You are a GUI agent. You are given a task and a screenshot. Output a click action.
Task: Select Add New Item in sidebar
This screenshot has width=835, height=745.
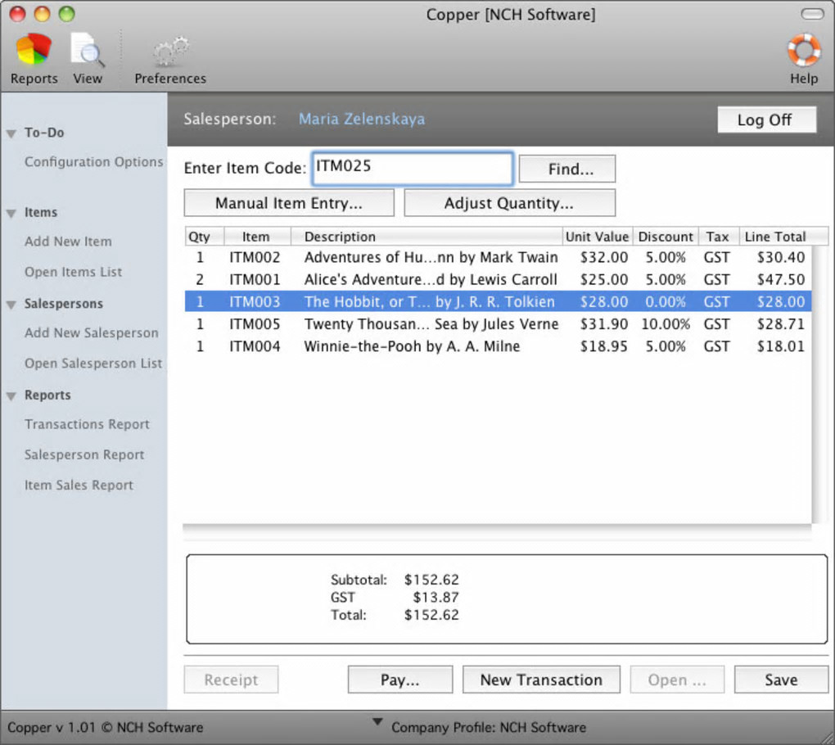coord(68,242)
